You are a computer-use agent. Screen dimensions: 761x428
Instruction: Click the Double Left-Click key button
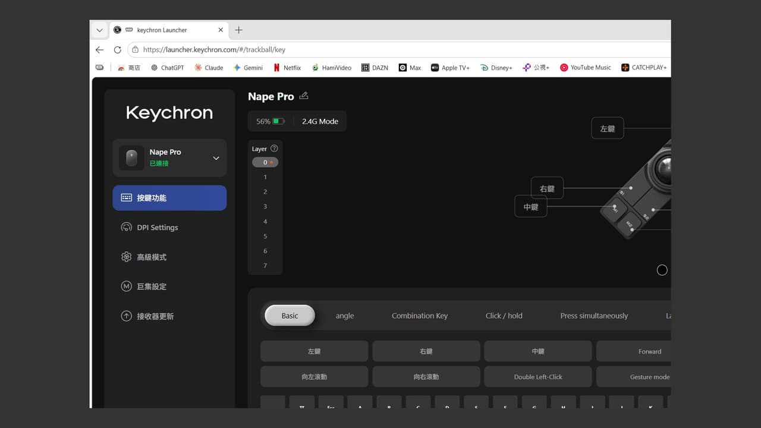coord(538,377)
